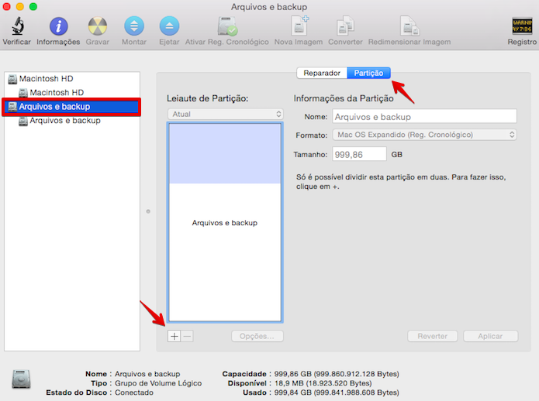This screenshot has height=401, width=539.
Task: Click the Usado 999,84 GB value
Action: (337, 392)
